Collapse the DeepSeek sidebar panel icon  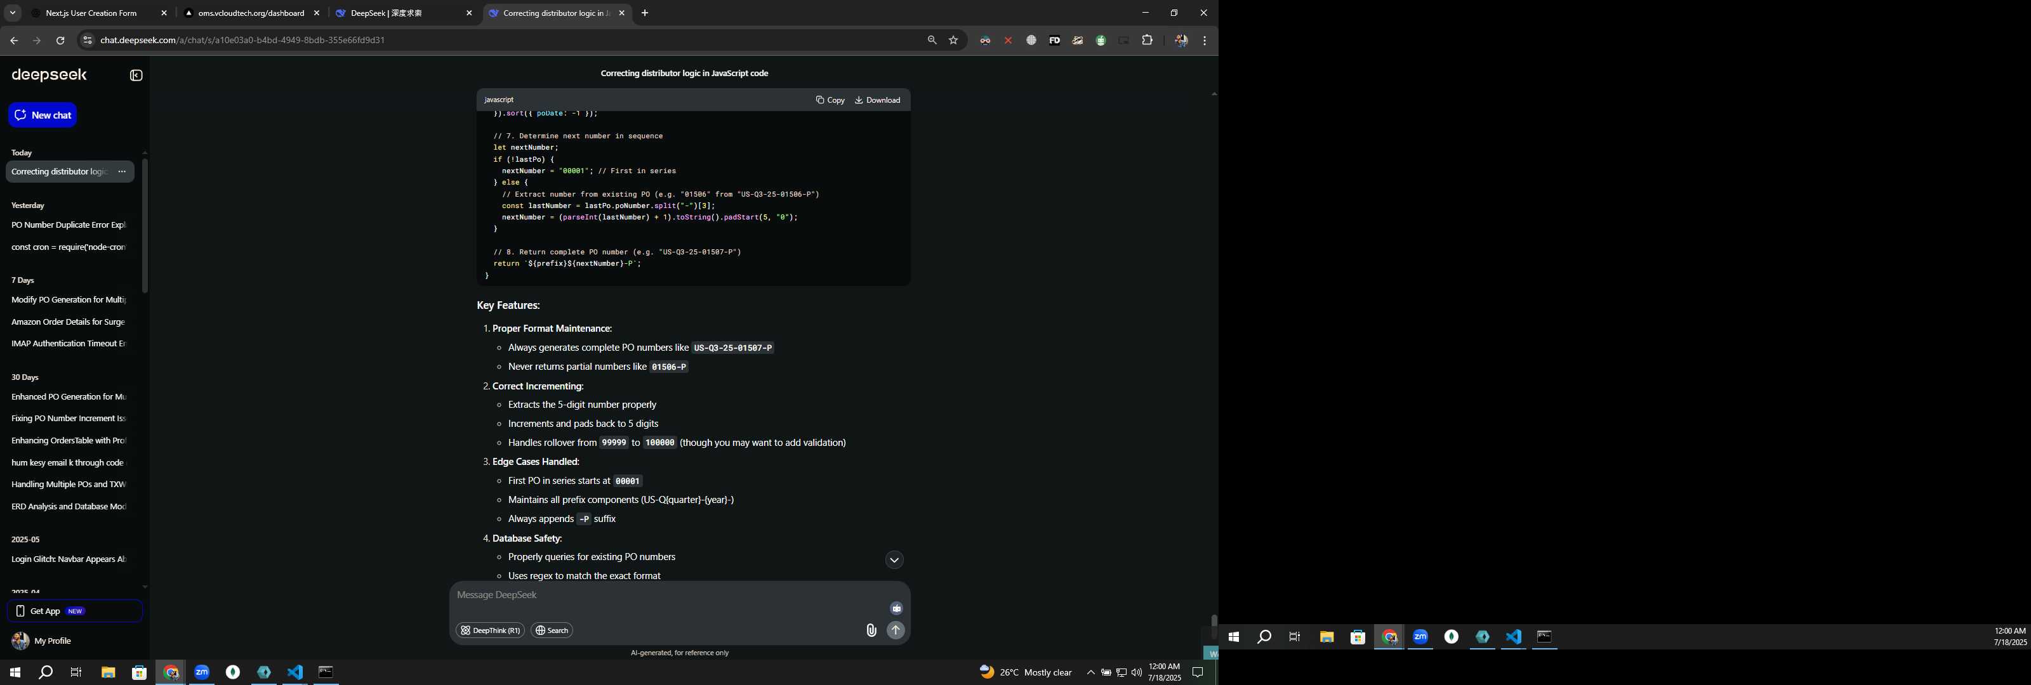136,75
